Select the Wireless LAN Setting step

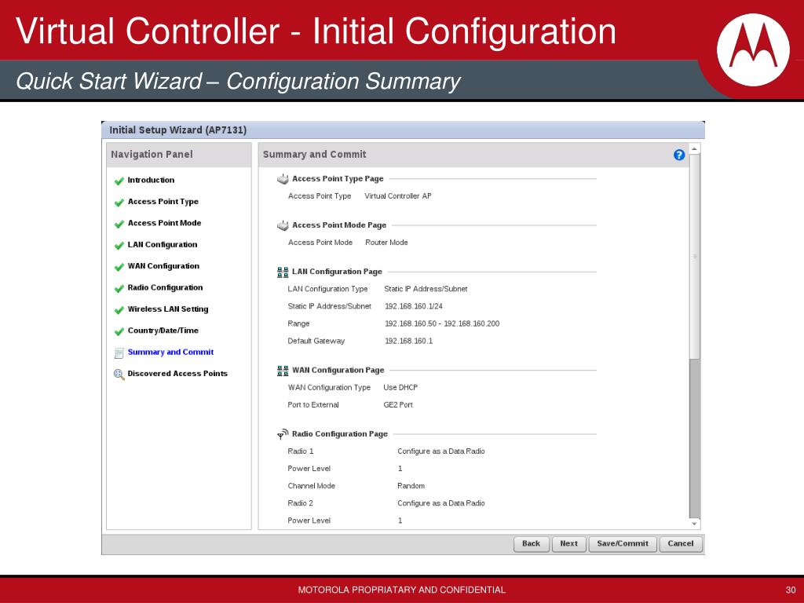coord(168,309)
